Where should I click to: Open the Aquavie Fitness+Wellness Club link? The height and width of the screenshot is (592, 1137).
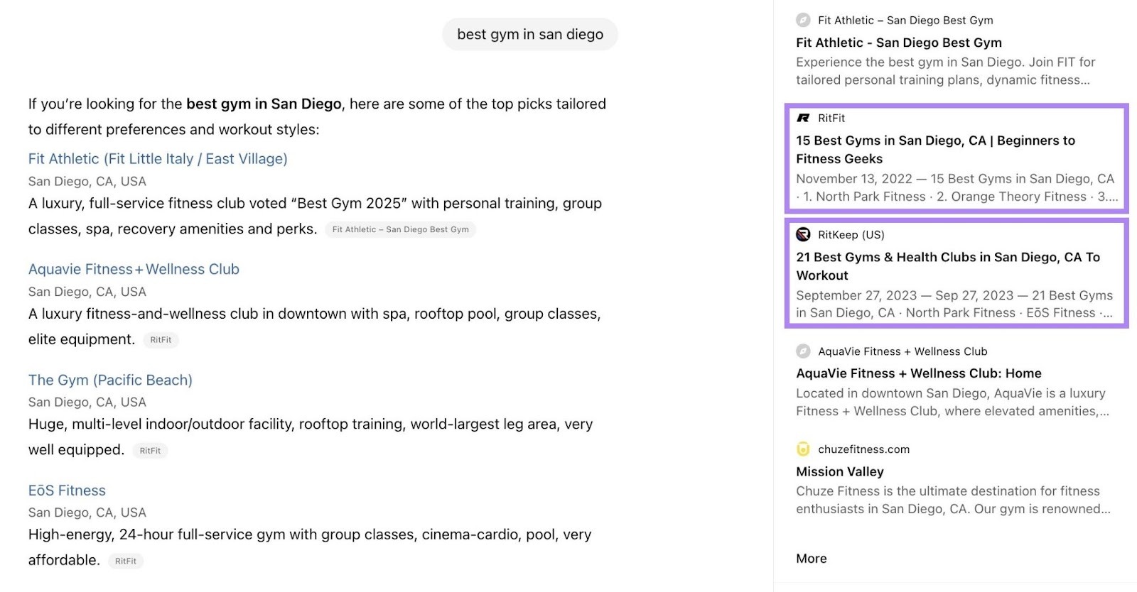tap(134, 269)
